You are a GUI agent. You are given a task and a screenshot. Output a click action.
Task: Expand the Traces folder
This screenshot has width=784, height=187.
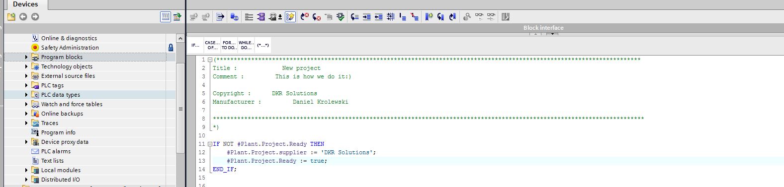tap(26, 123)
